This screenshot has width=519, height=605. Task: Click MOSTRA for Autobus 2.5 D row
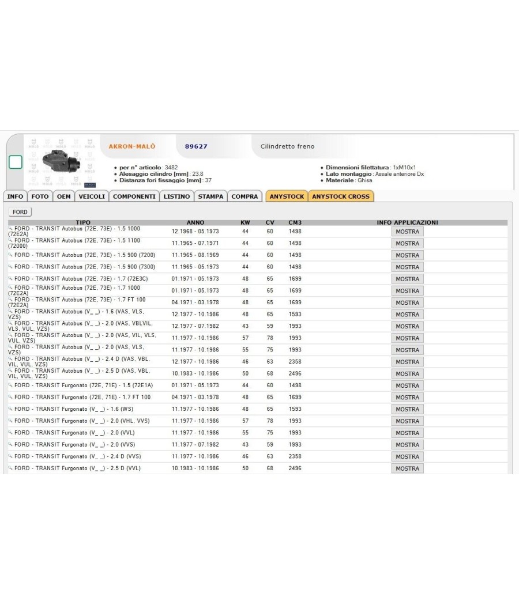click(407, 374)
